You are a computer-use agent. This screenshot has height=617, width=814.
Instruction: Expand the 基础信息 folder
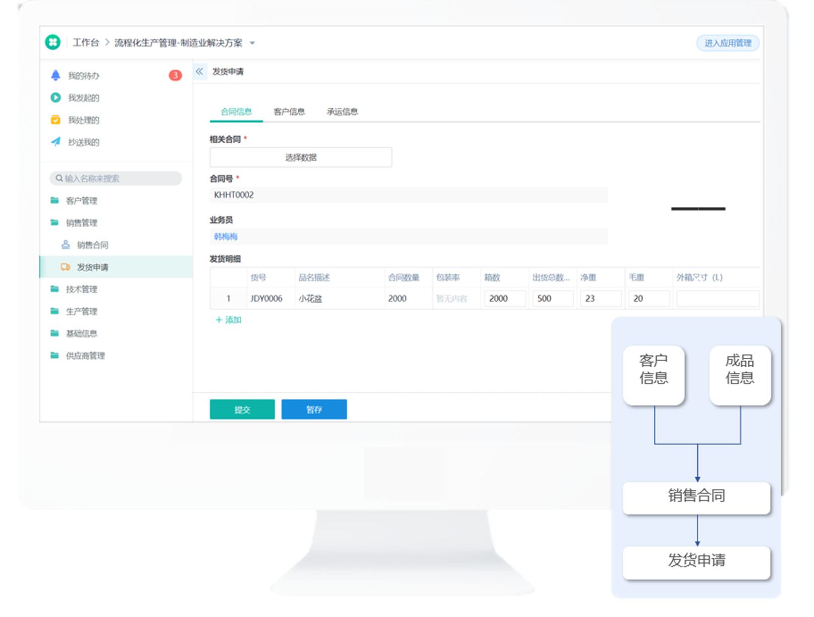[54, 333]
